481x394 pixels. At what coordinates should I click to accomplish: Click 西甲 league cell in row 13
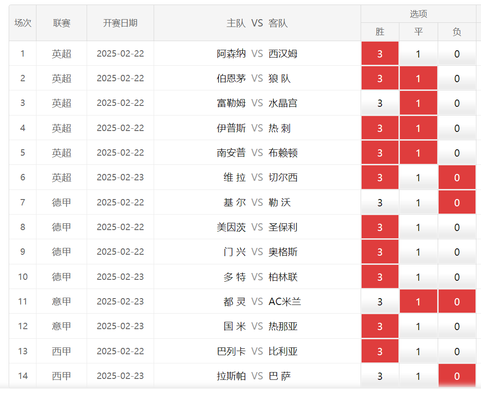(x=62, y=351)
